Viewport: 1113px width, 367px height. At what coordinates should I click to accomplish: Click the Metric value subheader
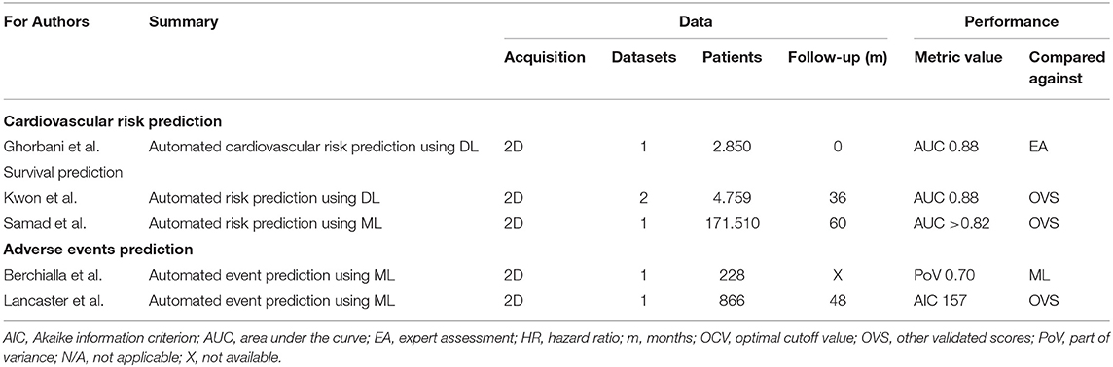click(x=958, y=58)
